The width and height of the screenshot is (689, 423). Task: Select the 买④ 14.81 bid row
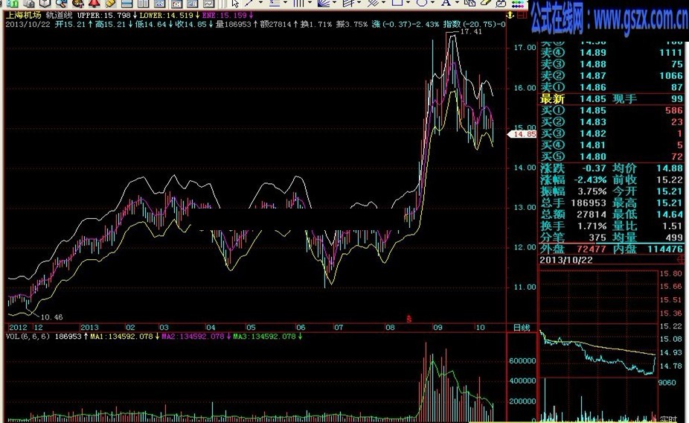pos(611,145)
